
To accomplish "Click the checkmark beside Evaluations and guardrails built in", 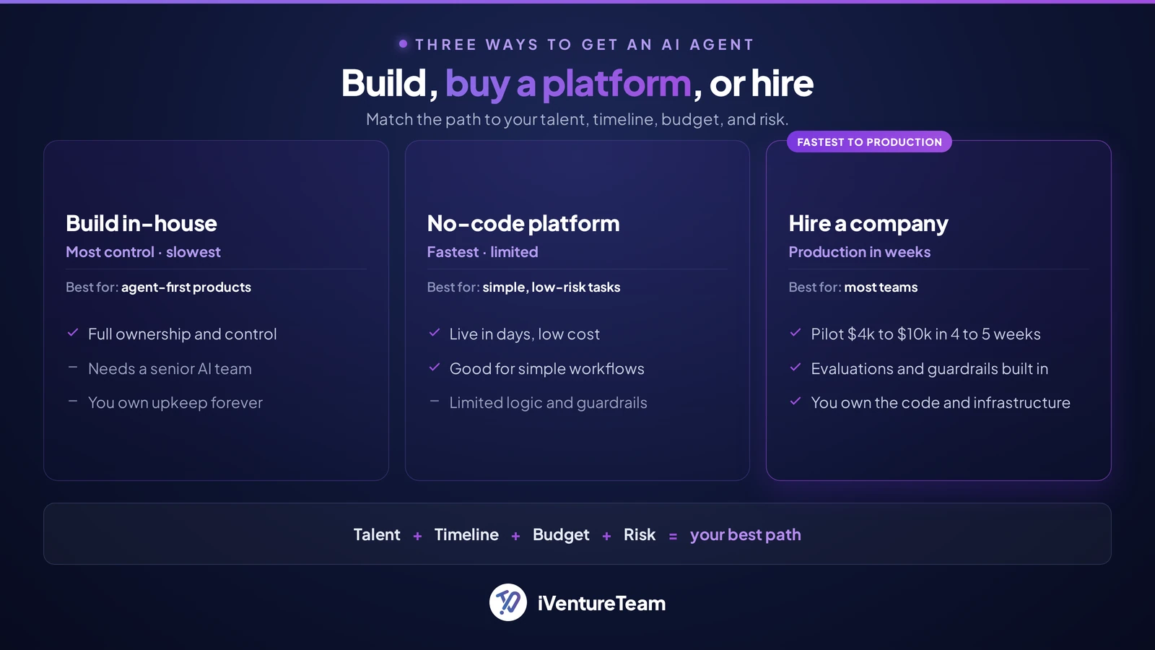I will (796, 367).
